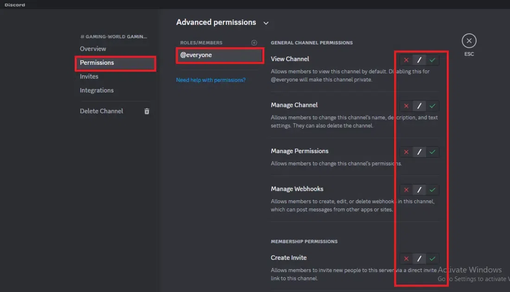Click the trash icon beside Delete Channel
Screen dimensions: 510x292
coord(147,111)
